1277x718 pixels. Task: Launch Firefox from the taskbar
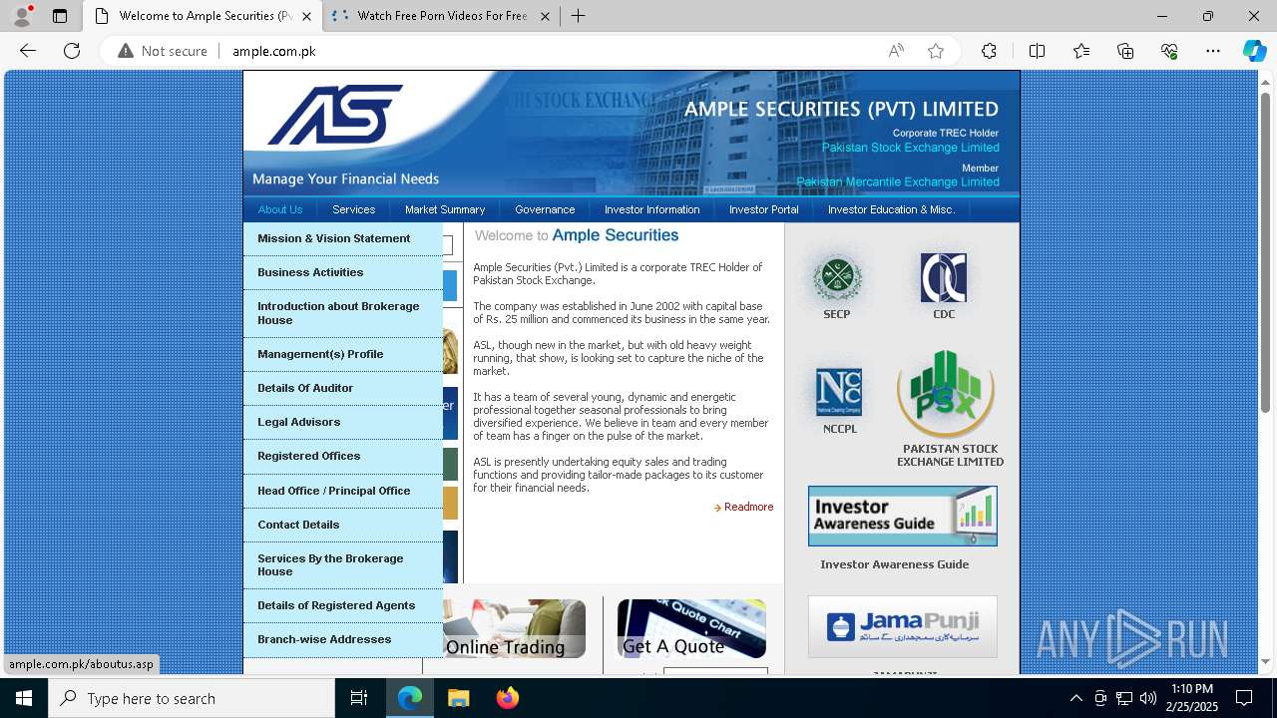pos(508,698)
